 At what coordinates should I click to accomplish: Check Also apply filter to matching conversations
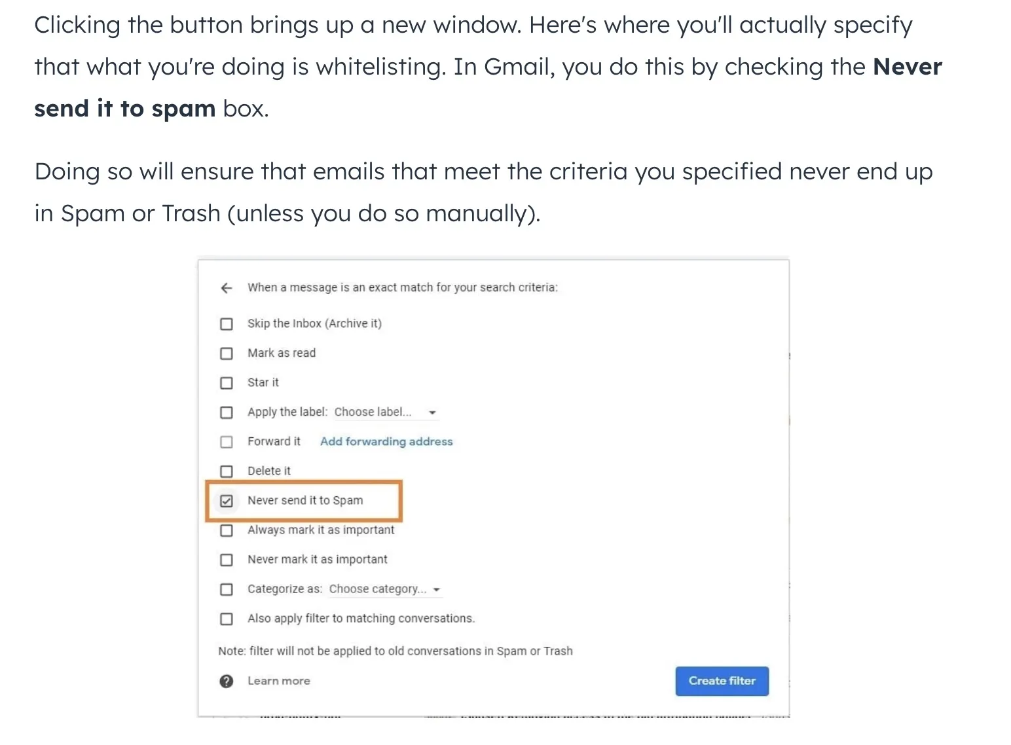tap(227, 619)
